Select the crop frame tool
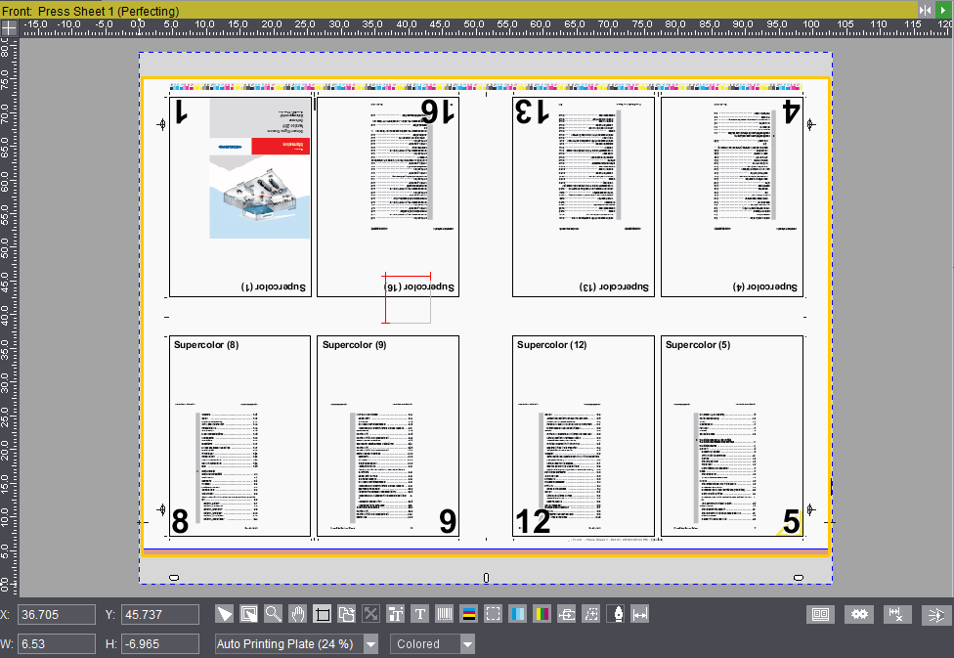 point(323,614)
